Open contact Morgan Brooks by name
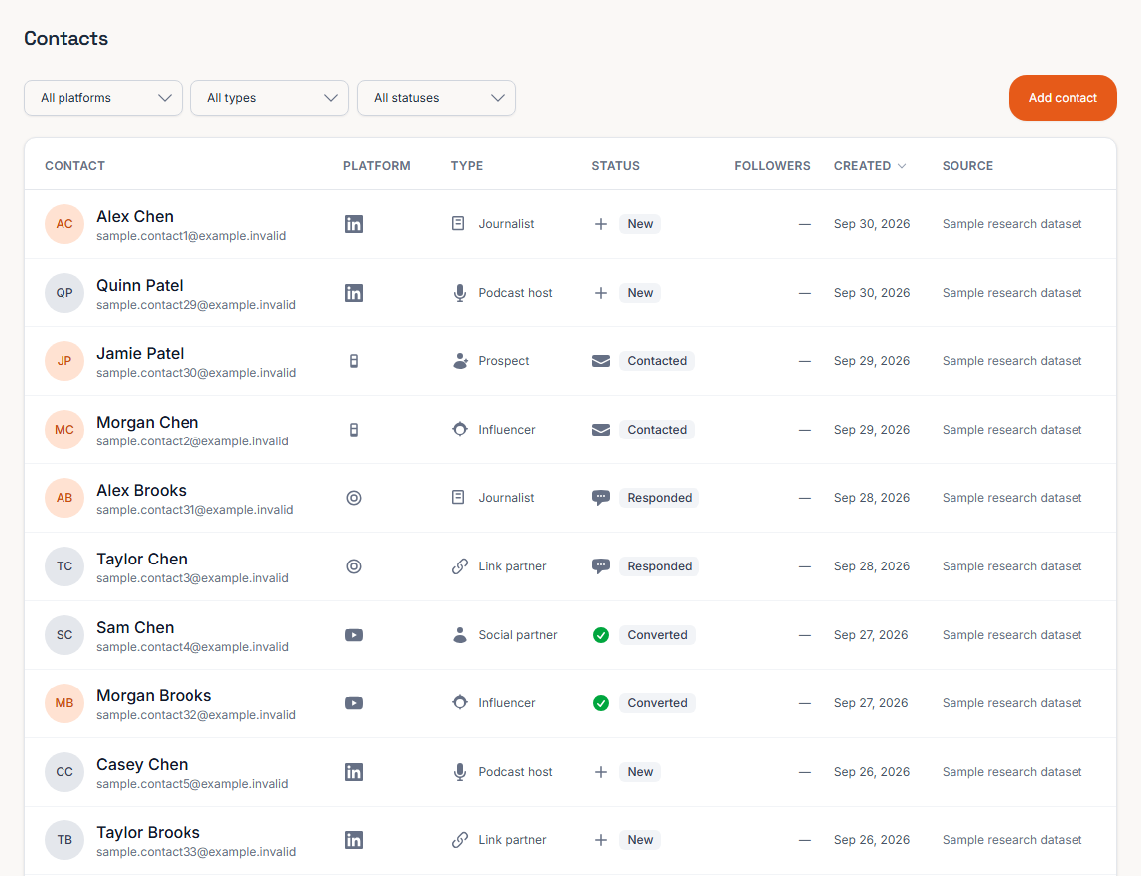1141x876 pixels. click(x=154, y=695)
